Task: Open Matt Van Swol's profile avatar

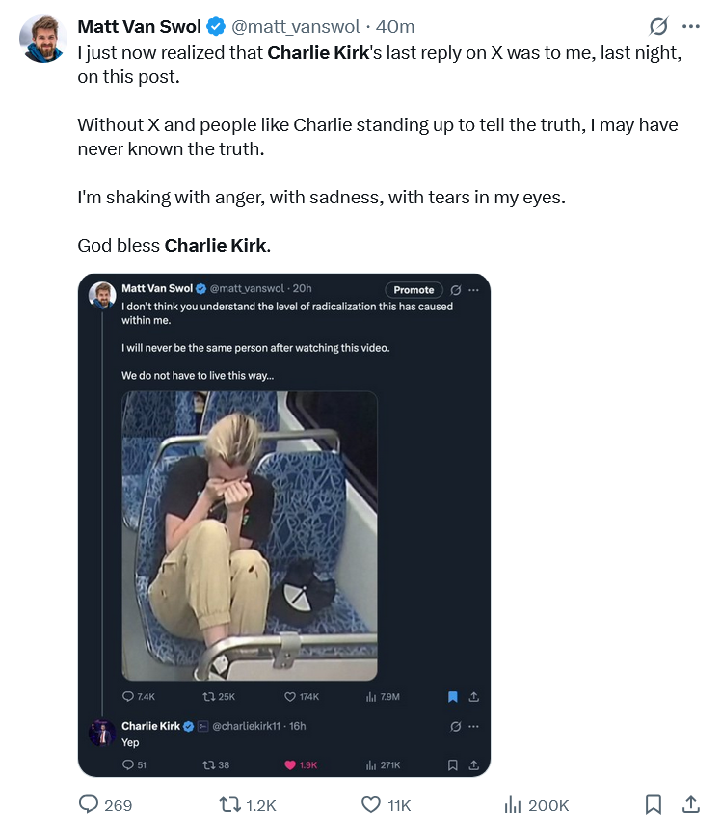Action: tap(42, 39)
